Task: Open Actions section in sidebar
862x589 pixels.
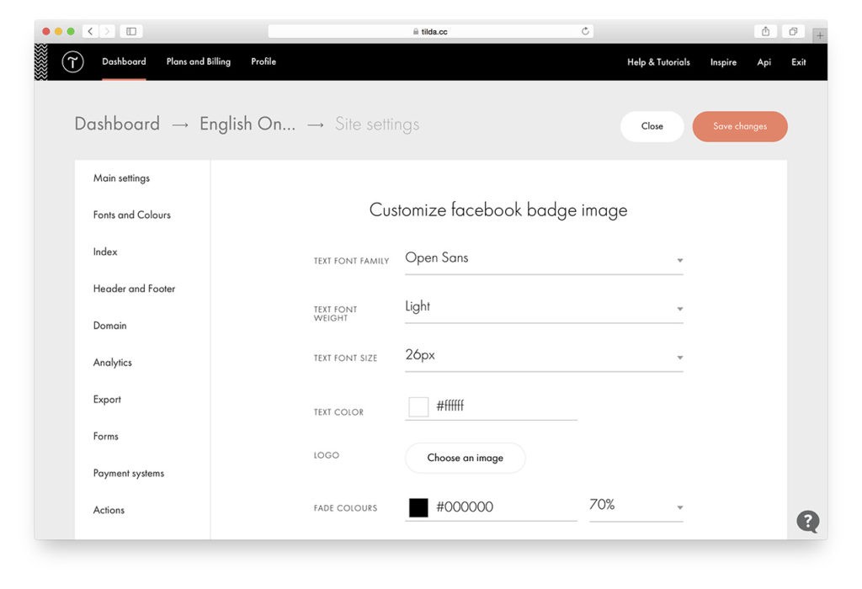Action: pyautogui.click(x=109, y=510)
